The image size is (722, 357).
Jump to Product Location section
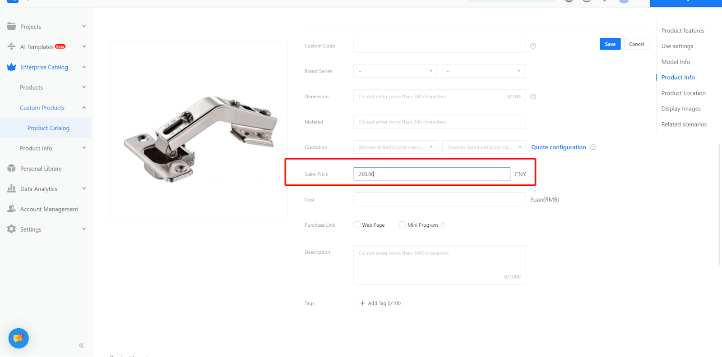[x=684, y=93]
